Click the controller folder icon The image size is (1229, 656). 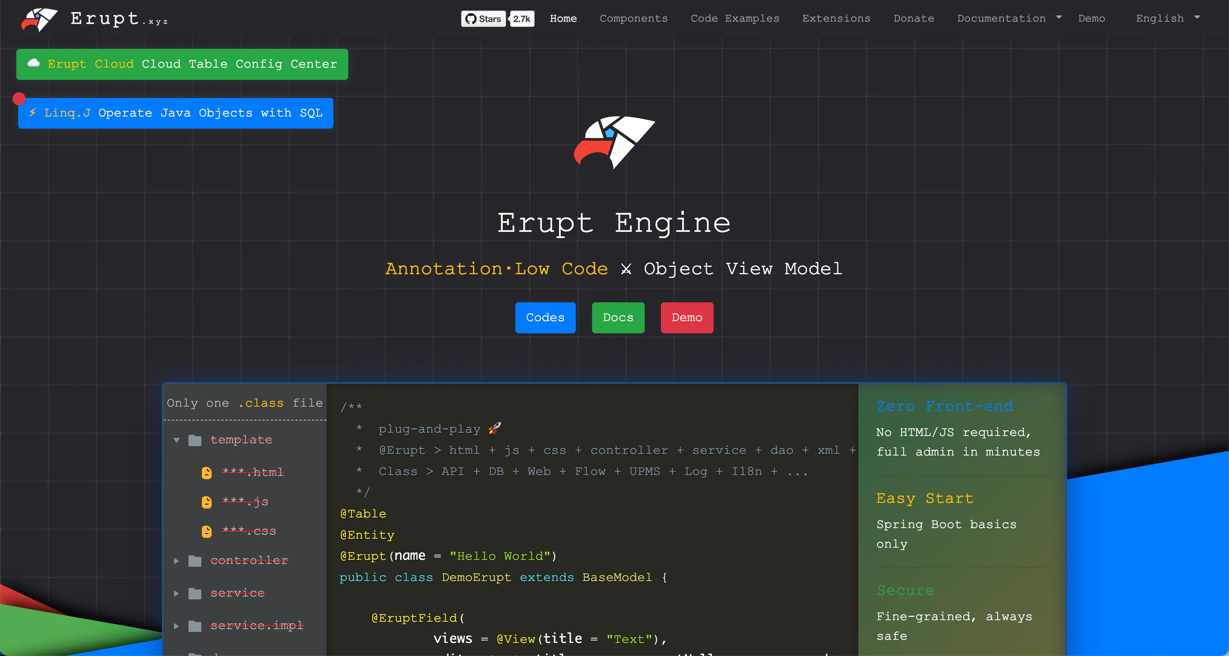(195, 561)
